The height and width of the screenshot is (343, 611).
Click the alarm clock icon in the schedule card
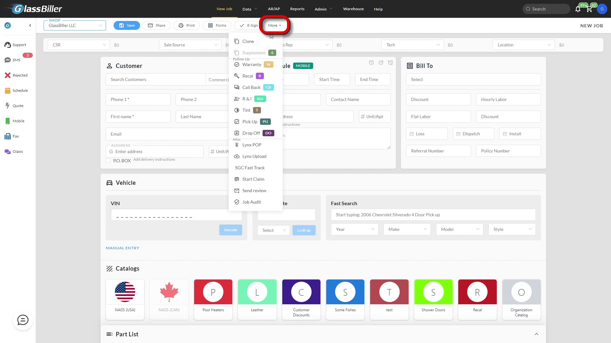pyautogui.click(x=371, y=63)
